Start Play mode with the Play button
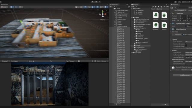Screen dimensions: 192x108 92,2
